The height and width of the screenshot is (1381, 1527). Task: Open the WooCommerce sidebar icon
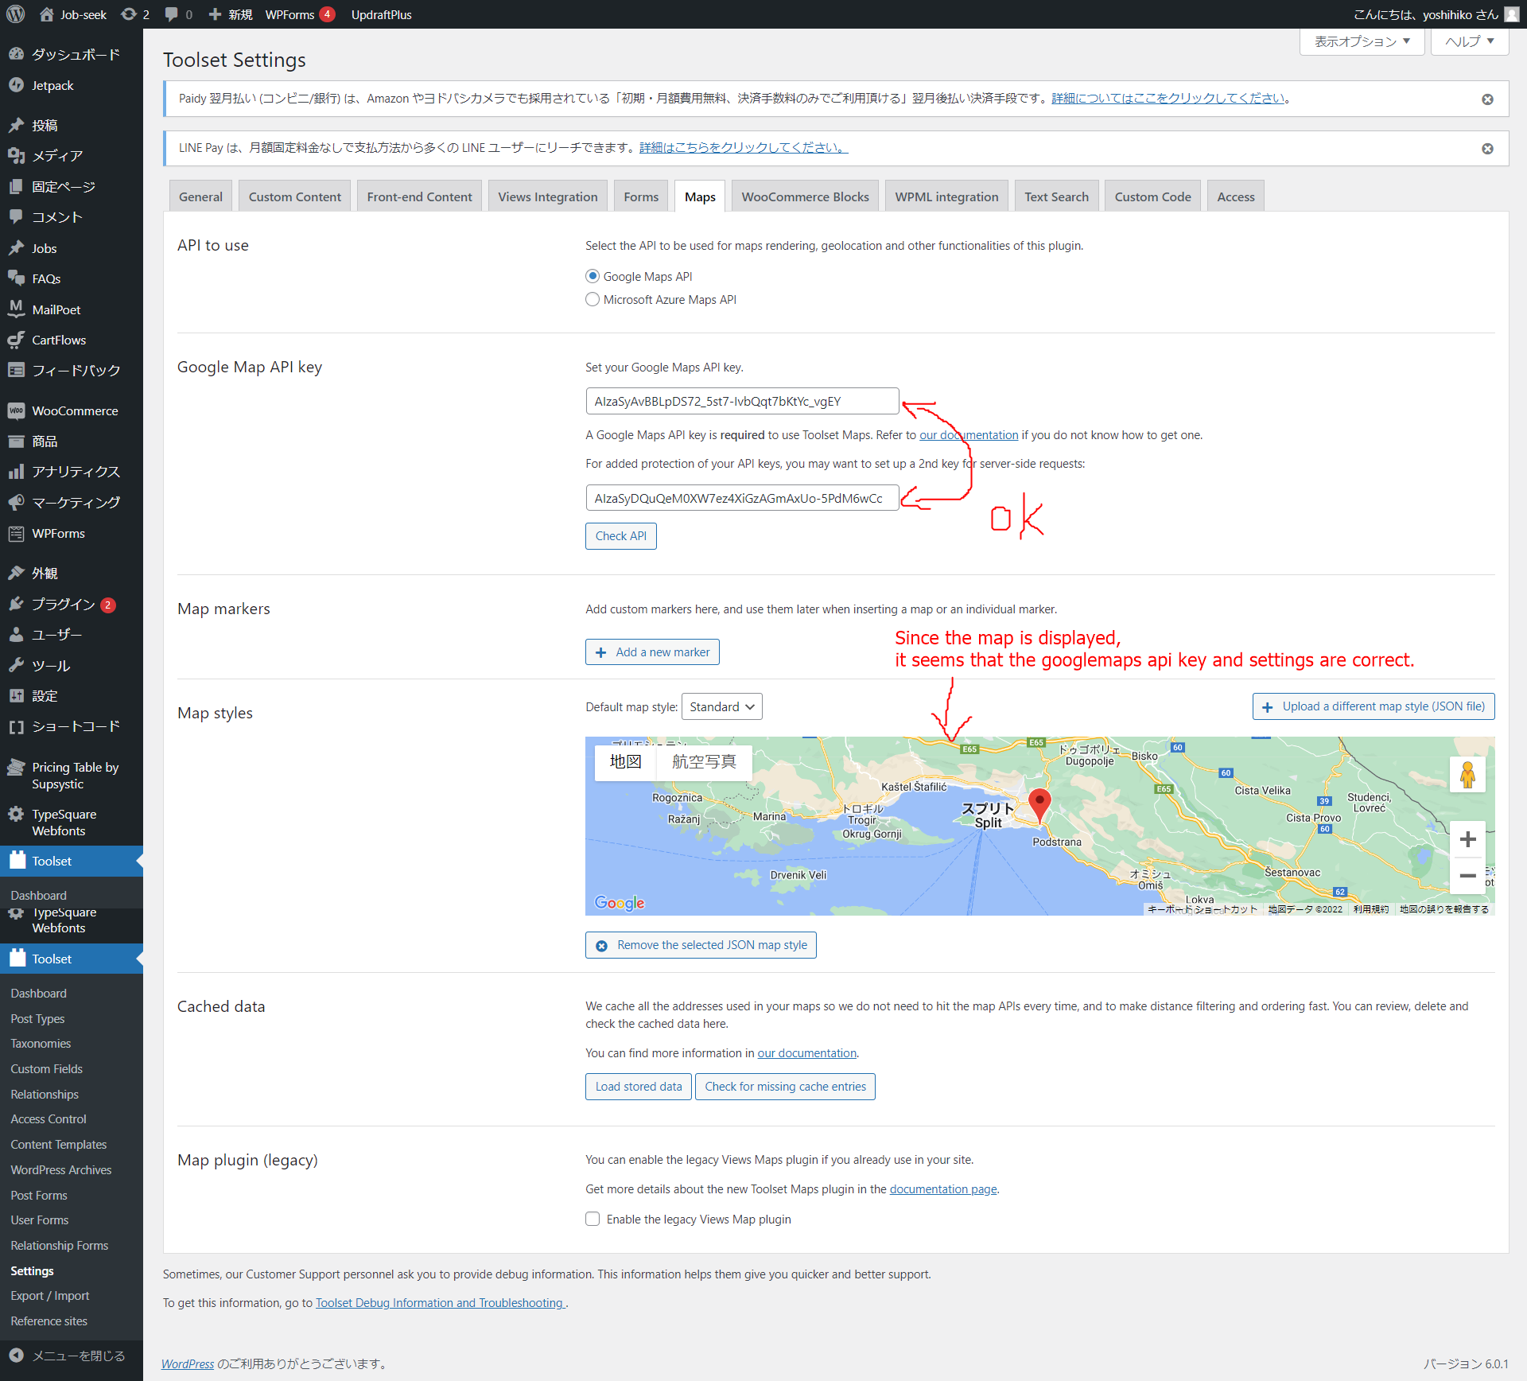[x=16, y=410]
